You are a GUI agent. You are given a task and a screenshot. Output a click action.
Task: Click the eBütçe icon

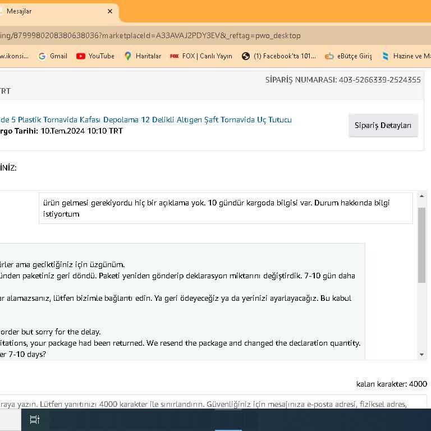tap(329, 56)
